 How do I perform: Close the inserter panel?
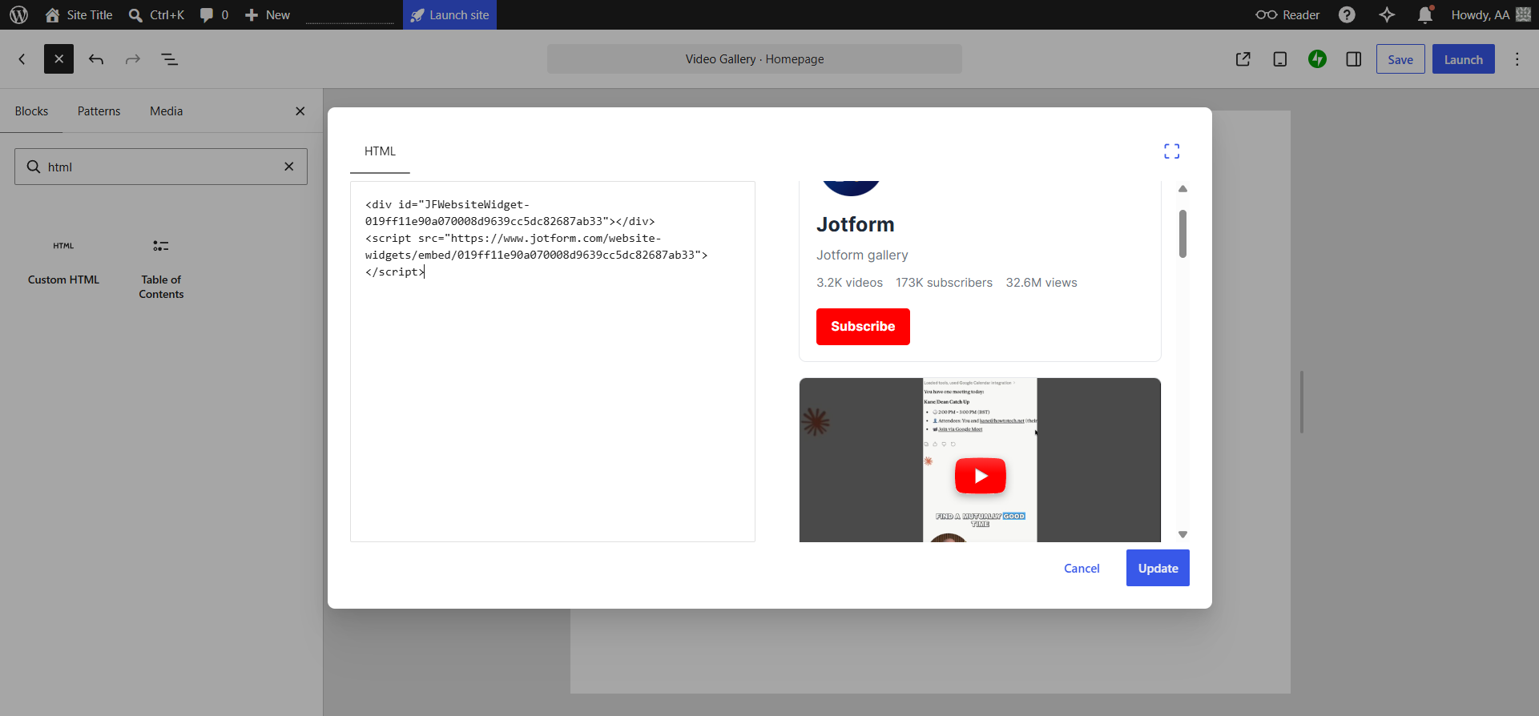tap(300, 111)
